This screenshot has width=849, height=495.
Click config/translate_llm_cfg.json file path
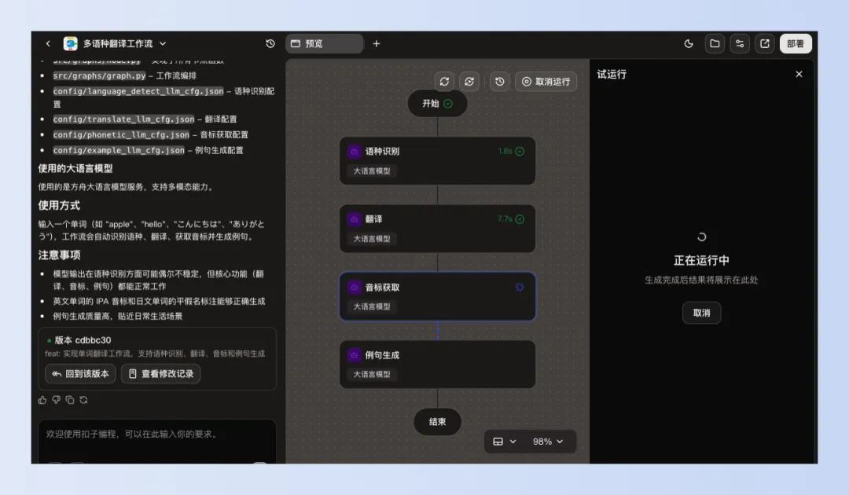123,119
